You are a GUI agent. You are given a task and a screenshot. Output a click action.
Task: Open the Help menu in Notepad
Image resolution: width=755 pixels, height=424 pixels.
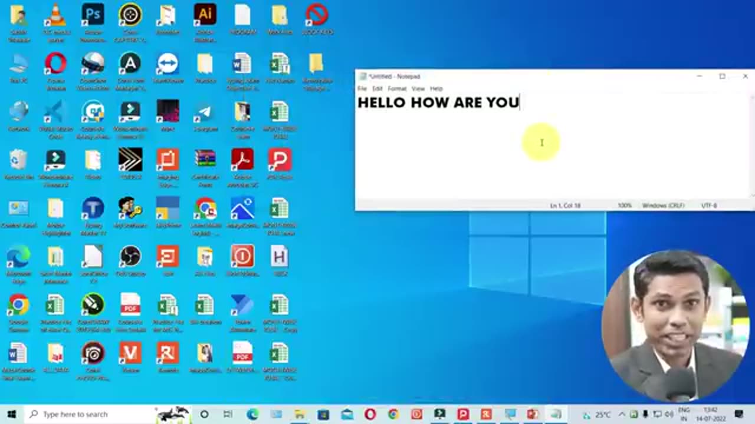(436, 88)
